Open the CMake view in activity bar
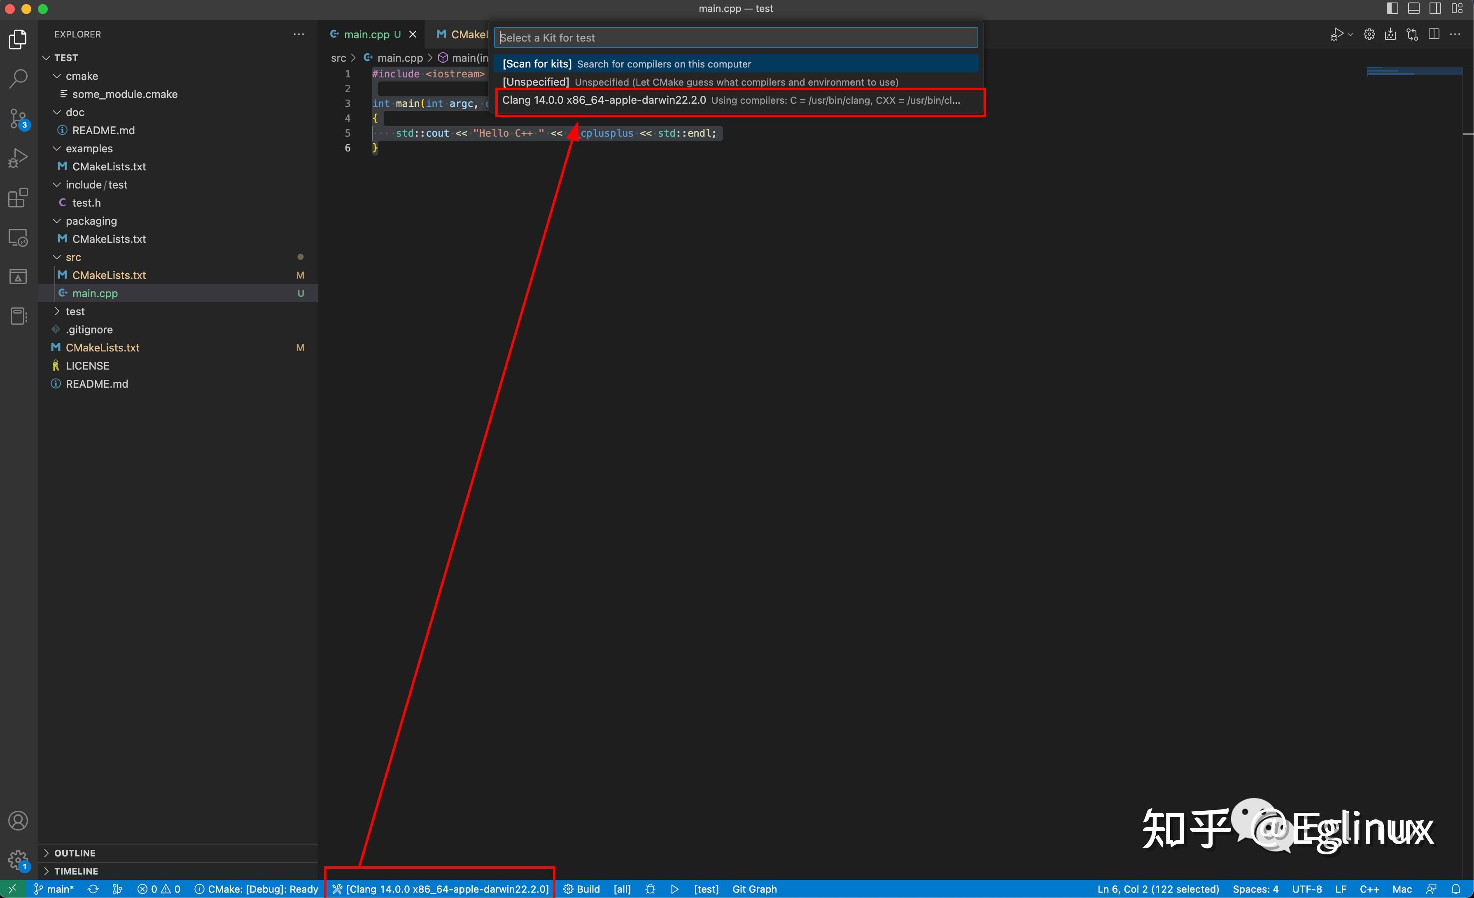1474x898 pixels. click(18, 277)
